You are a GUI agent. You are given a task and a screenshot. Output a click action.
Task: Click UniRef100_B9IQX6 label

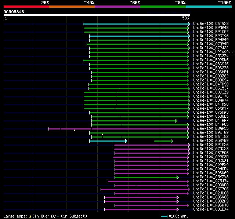click(x=211, y=145)
